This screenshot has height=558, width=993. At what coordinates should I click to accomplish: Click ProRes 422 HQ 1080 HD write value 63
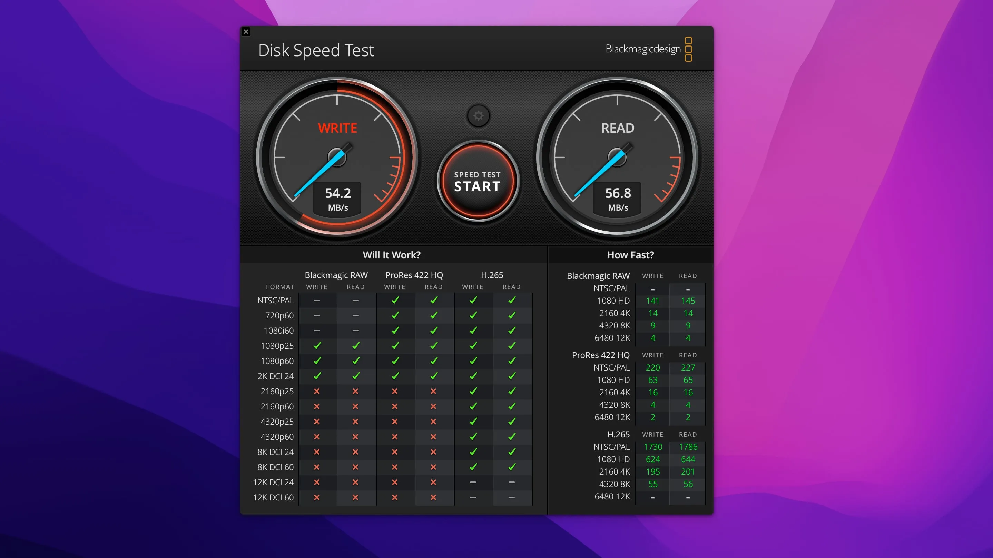pos(652,380)
